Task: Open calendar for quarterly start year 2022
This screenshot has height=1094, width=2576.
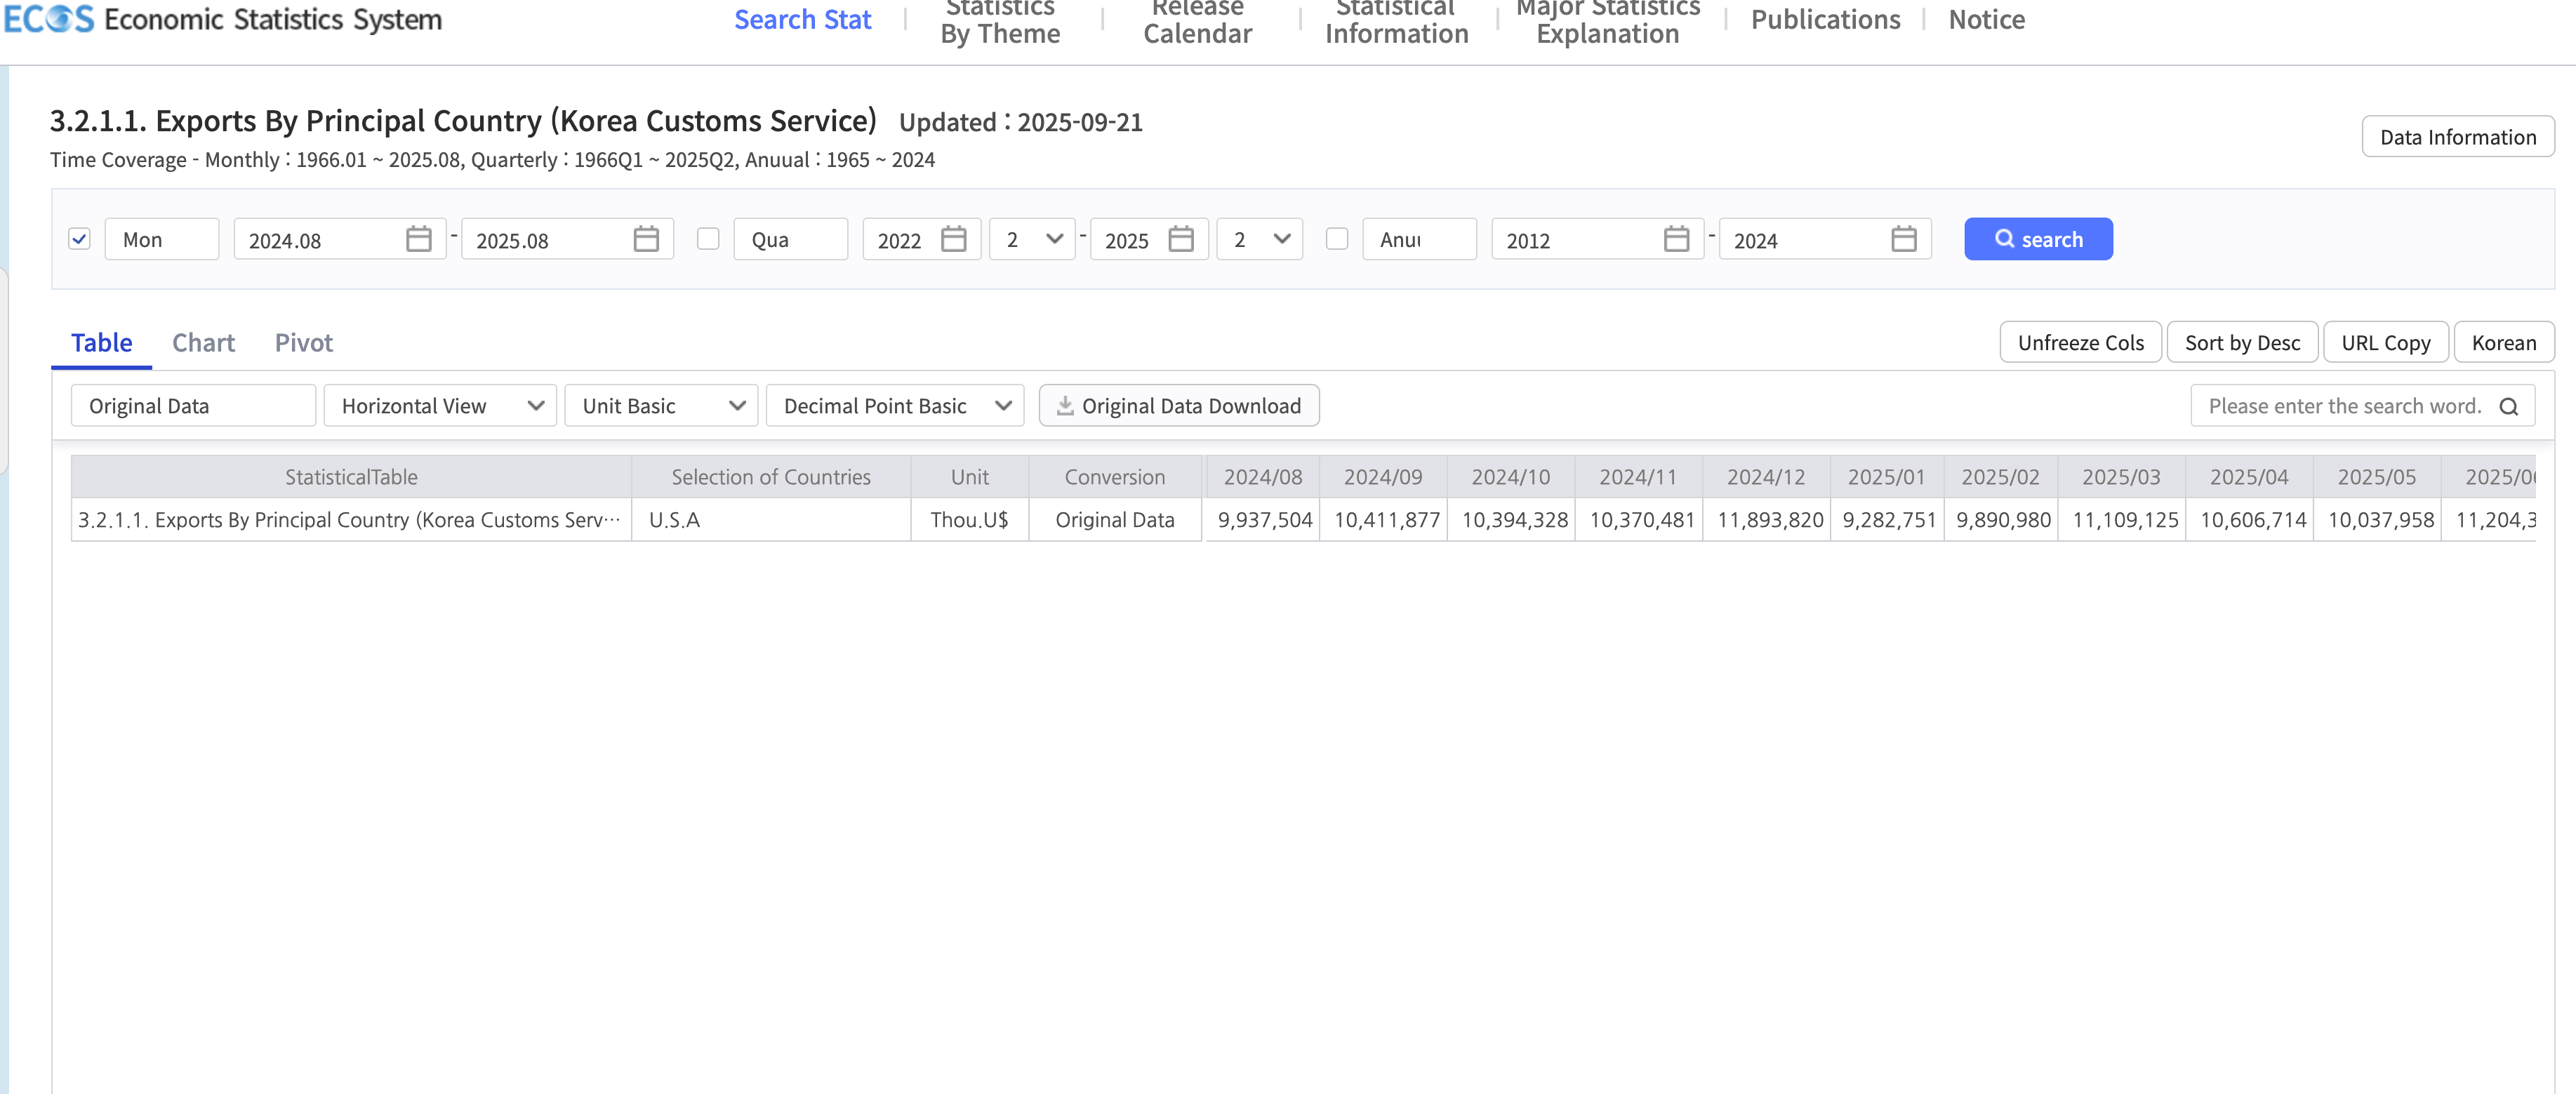Action: coord(953,240)
